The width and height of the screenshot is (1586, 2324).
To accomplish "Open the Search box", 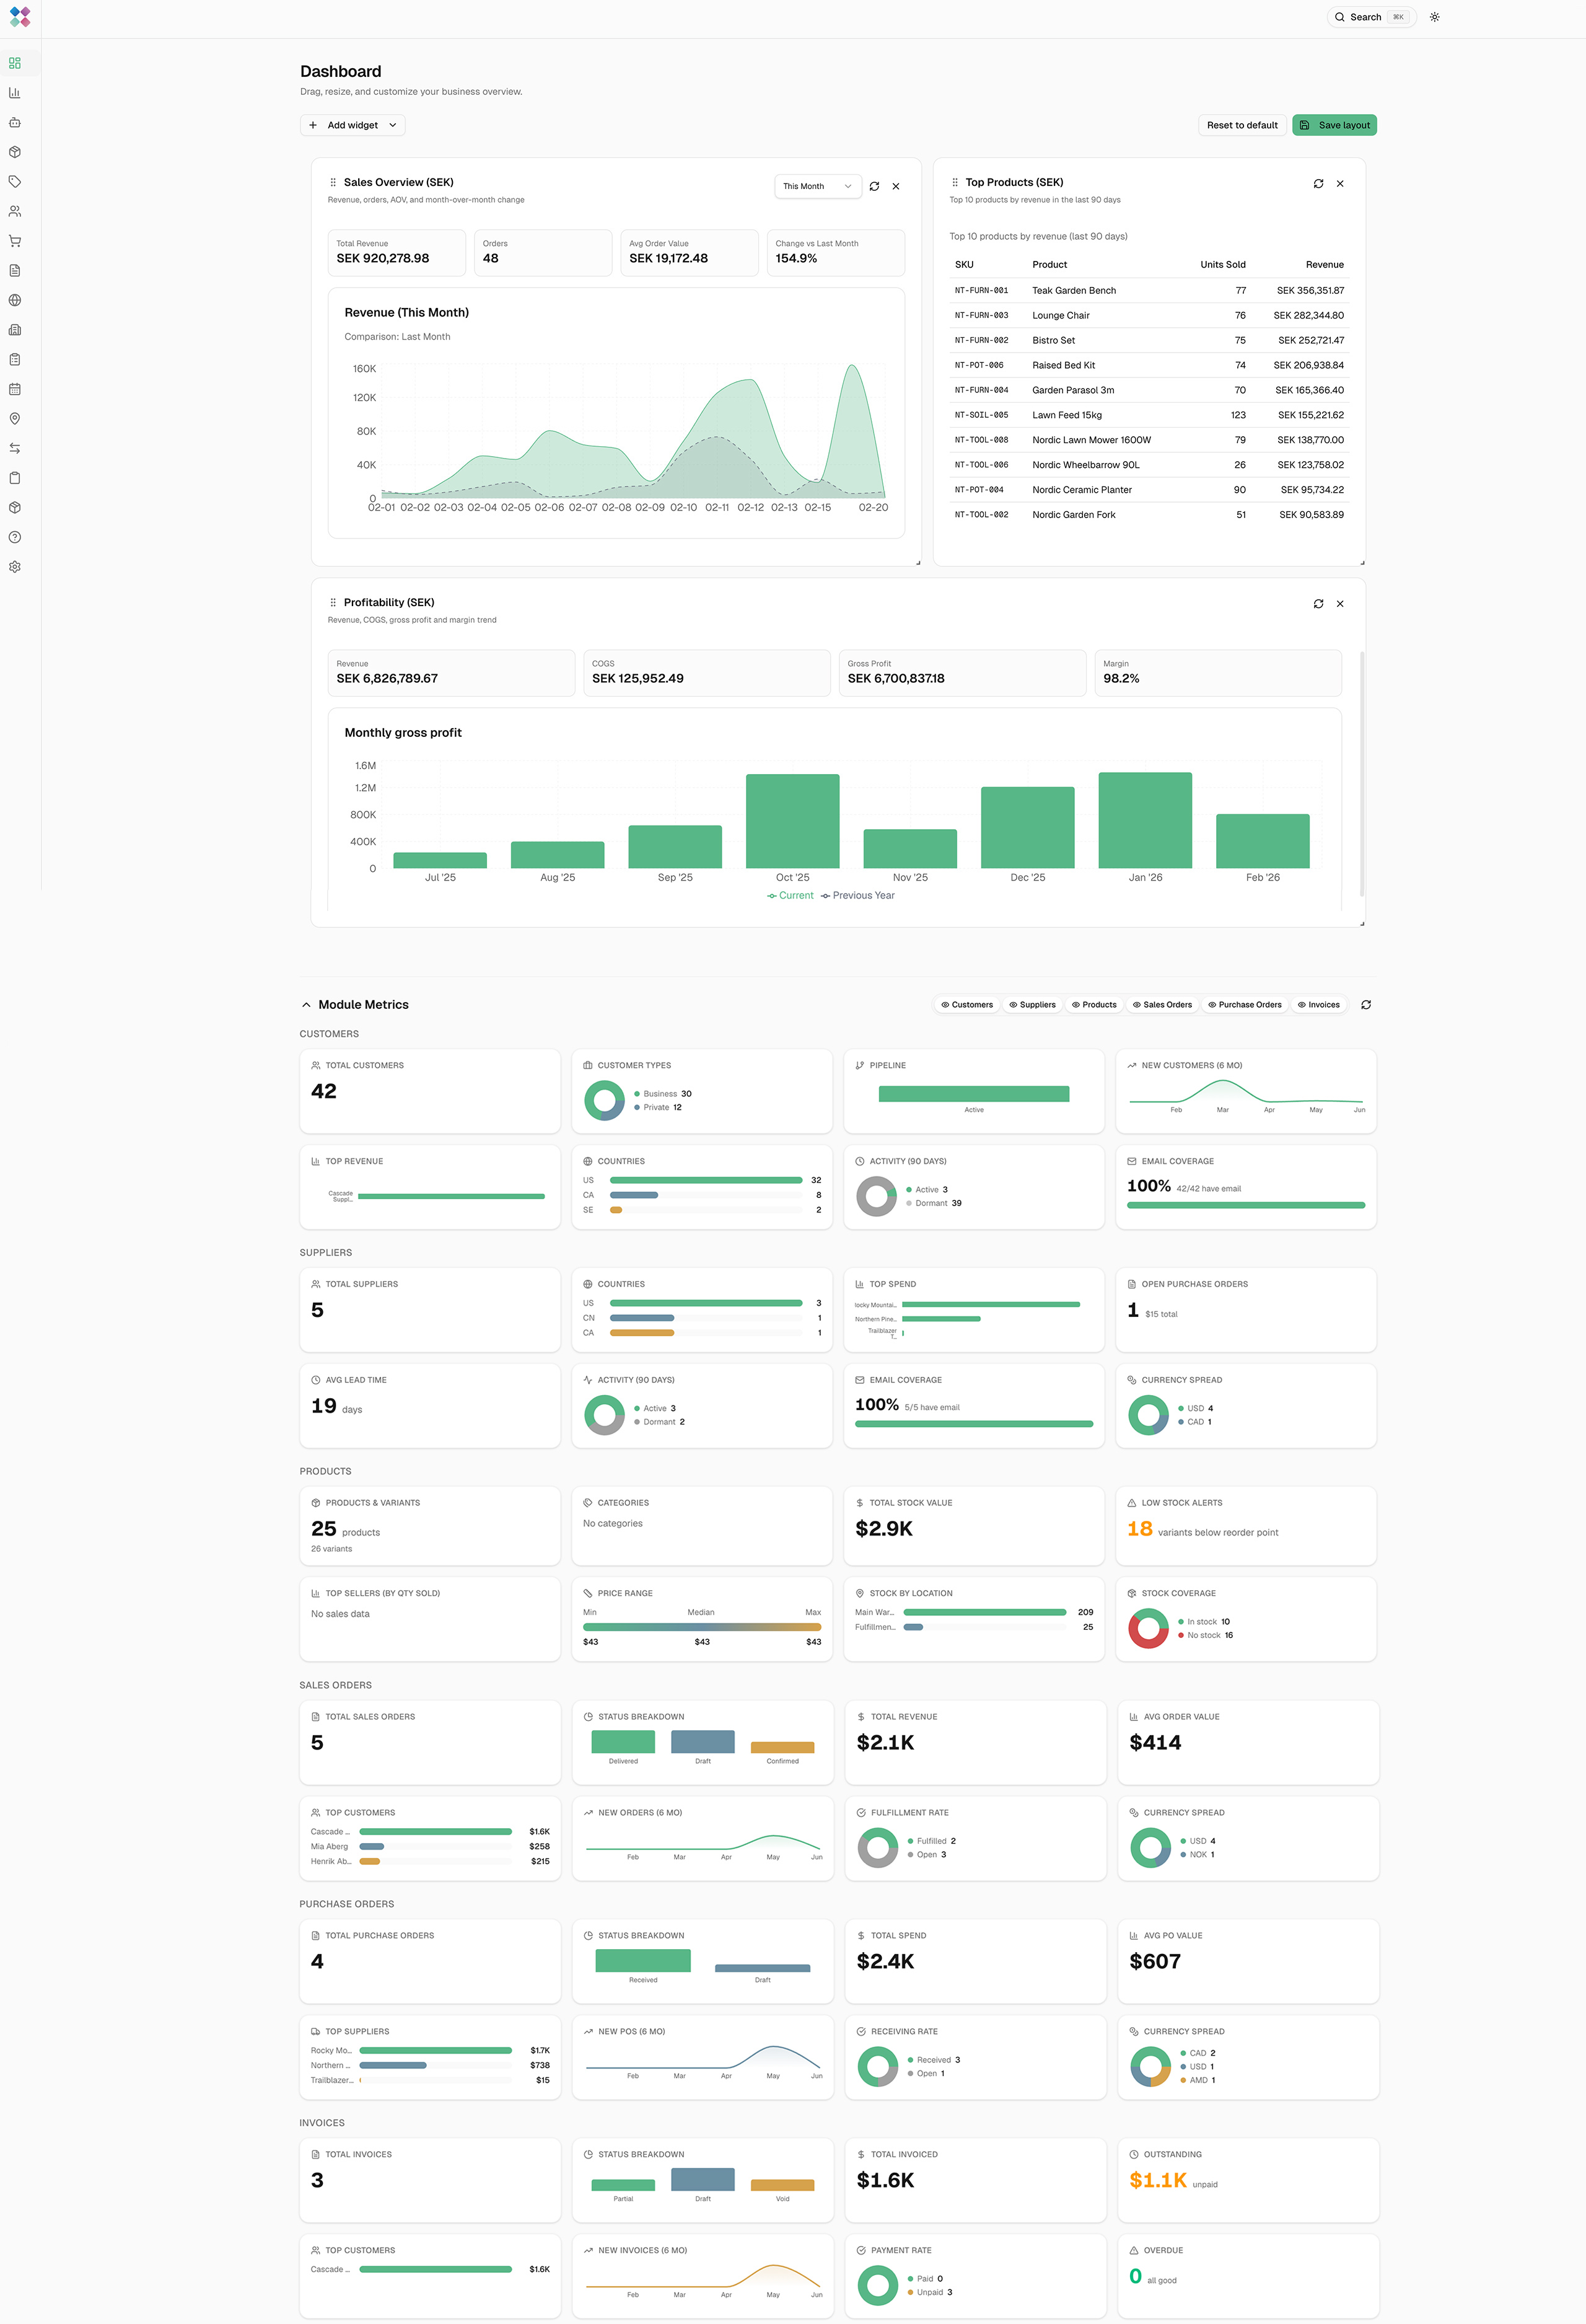I will 1371,17.
